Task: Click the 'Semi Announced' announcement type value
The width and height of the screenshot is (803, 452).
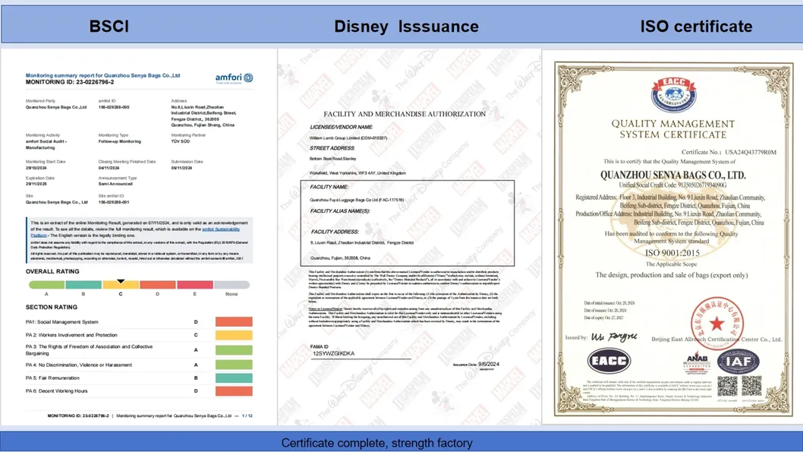Action: pyautogui.click(x=115, y=184)
